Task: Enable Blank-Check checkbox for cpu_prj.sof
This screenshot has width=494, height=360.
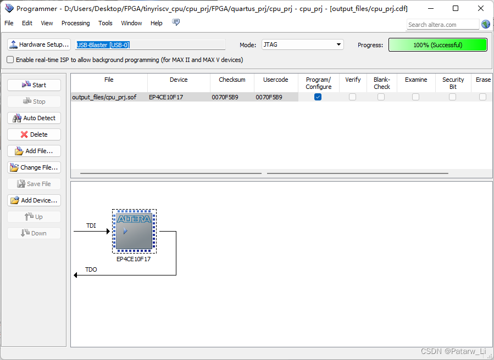Action: pos(381,97)
